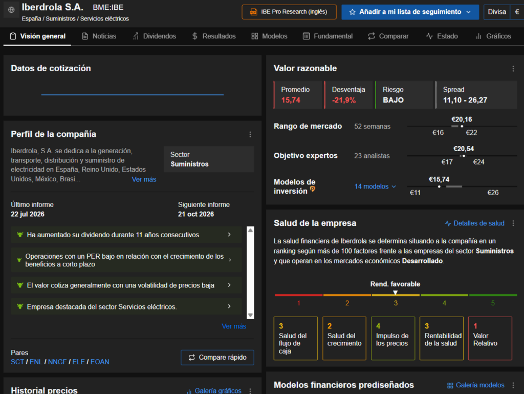
Task: Click the Spread 11,10 - 26,27 box
Action: coord(476,95)
